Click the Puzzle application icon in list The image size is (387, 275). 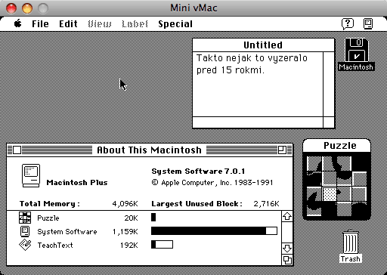[25, 218]
